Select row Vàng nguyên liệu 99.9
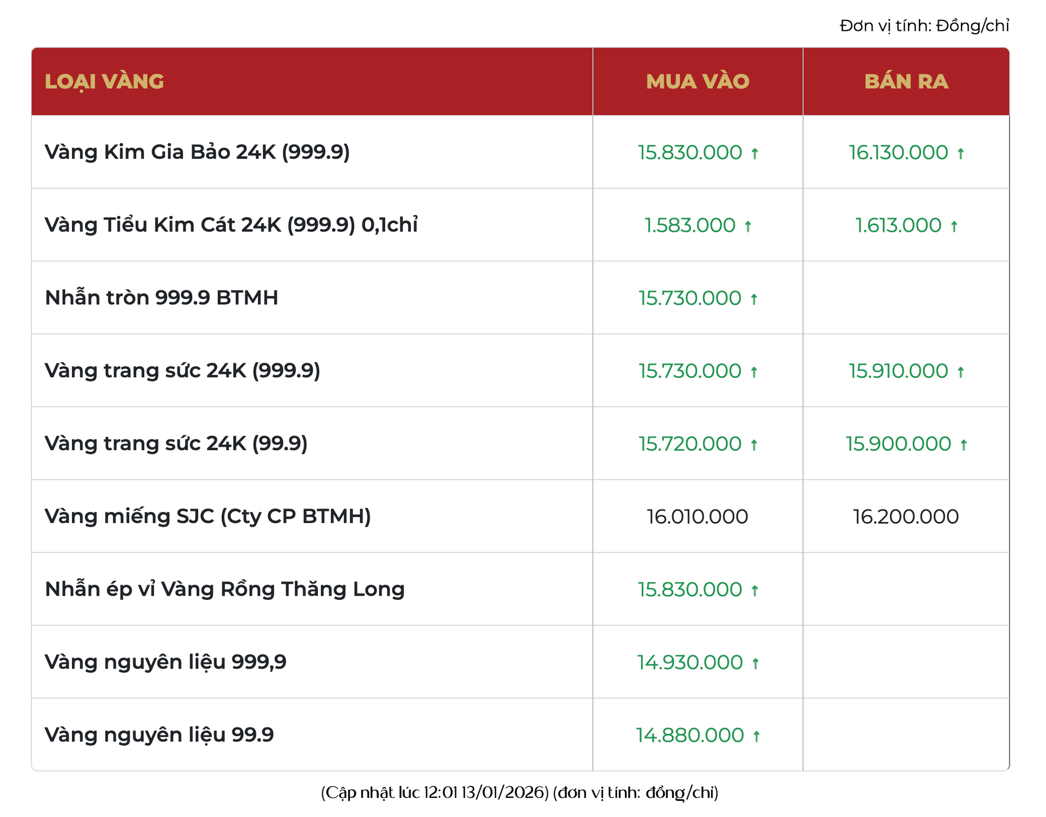Image resolution: width=1046 pixels, height=817 pixels. [x=520, y=735]
